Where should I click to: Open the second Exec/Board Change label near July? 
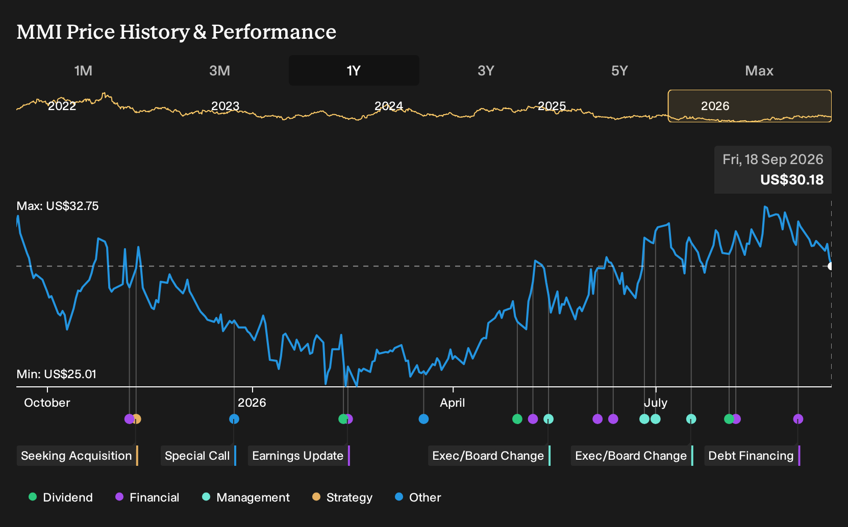tap(632, 456)
